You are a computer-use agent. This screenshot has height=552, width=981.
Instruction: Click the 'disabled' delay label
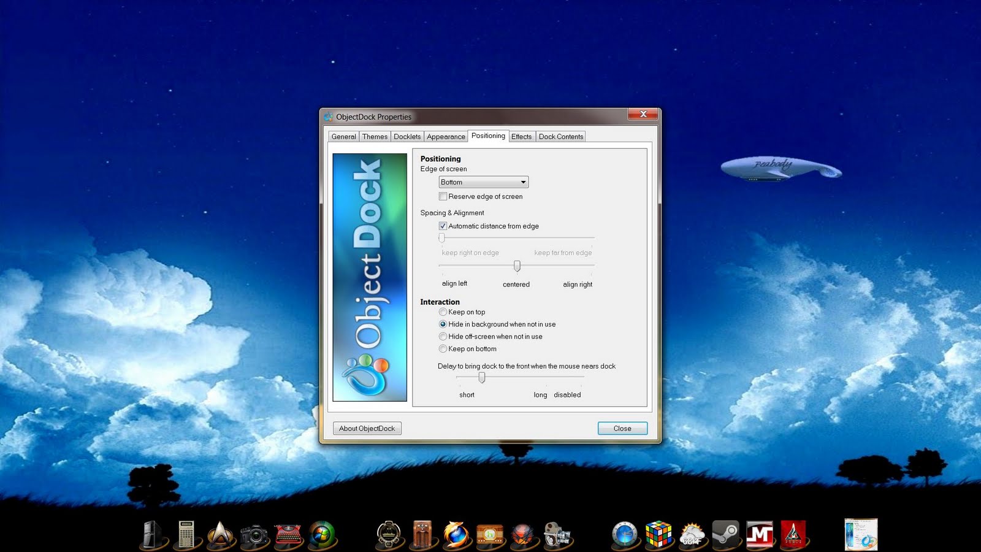coord(567,394)
